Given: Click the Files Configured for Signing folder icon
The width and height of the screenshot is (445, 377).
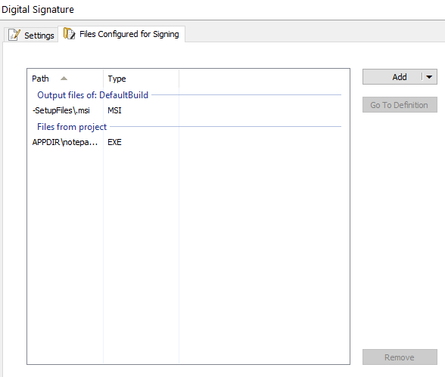Looking at the screenshot, I should click(69, 33).
